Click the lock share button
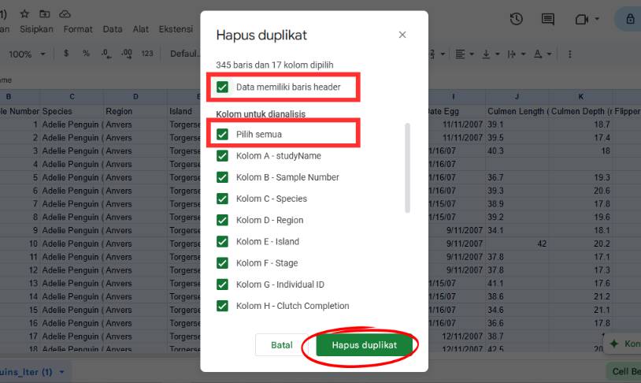Viewport: 641px width, 383px height. point(630,19)
